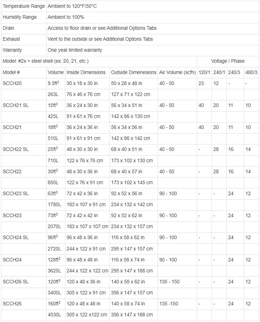The height and width of the screenshot is (322, 260).
Task: Click the SCCH20 model number cell
Action: (x=11, y=83)
